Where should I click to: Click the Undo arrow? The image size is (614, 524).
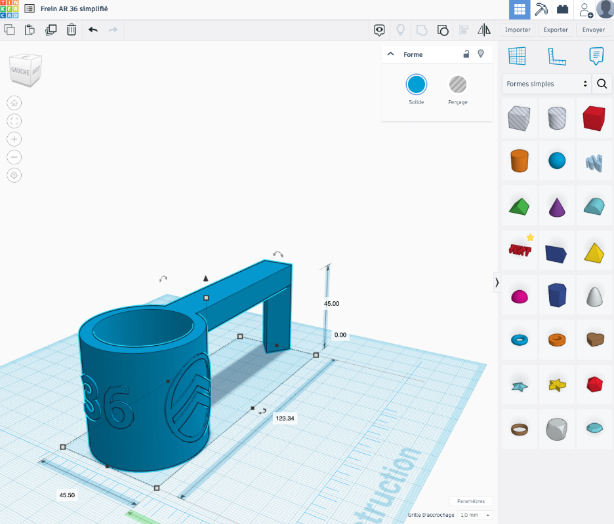[x=93, y=29]
